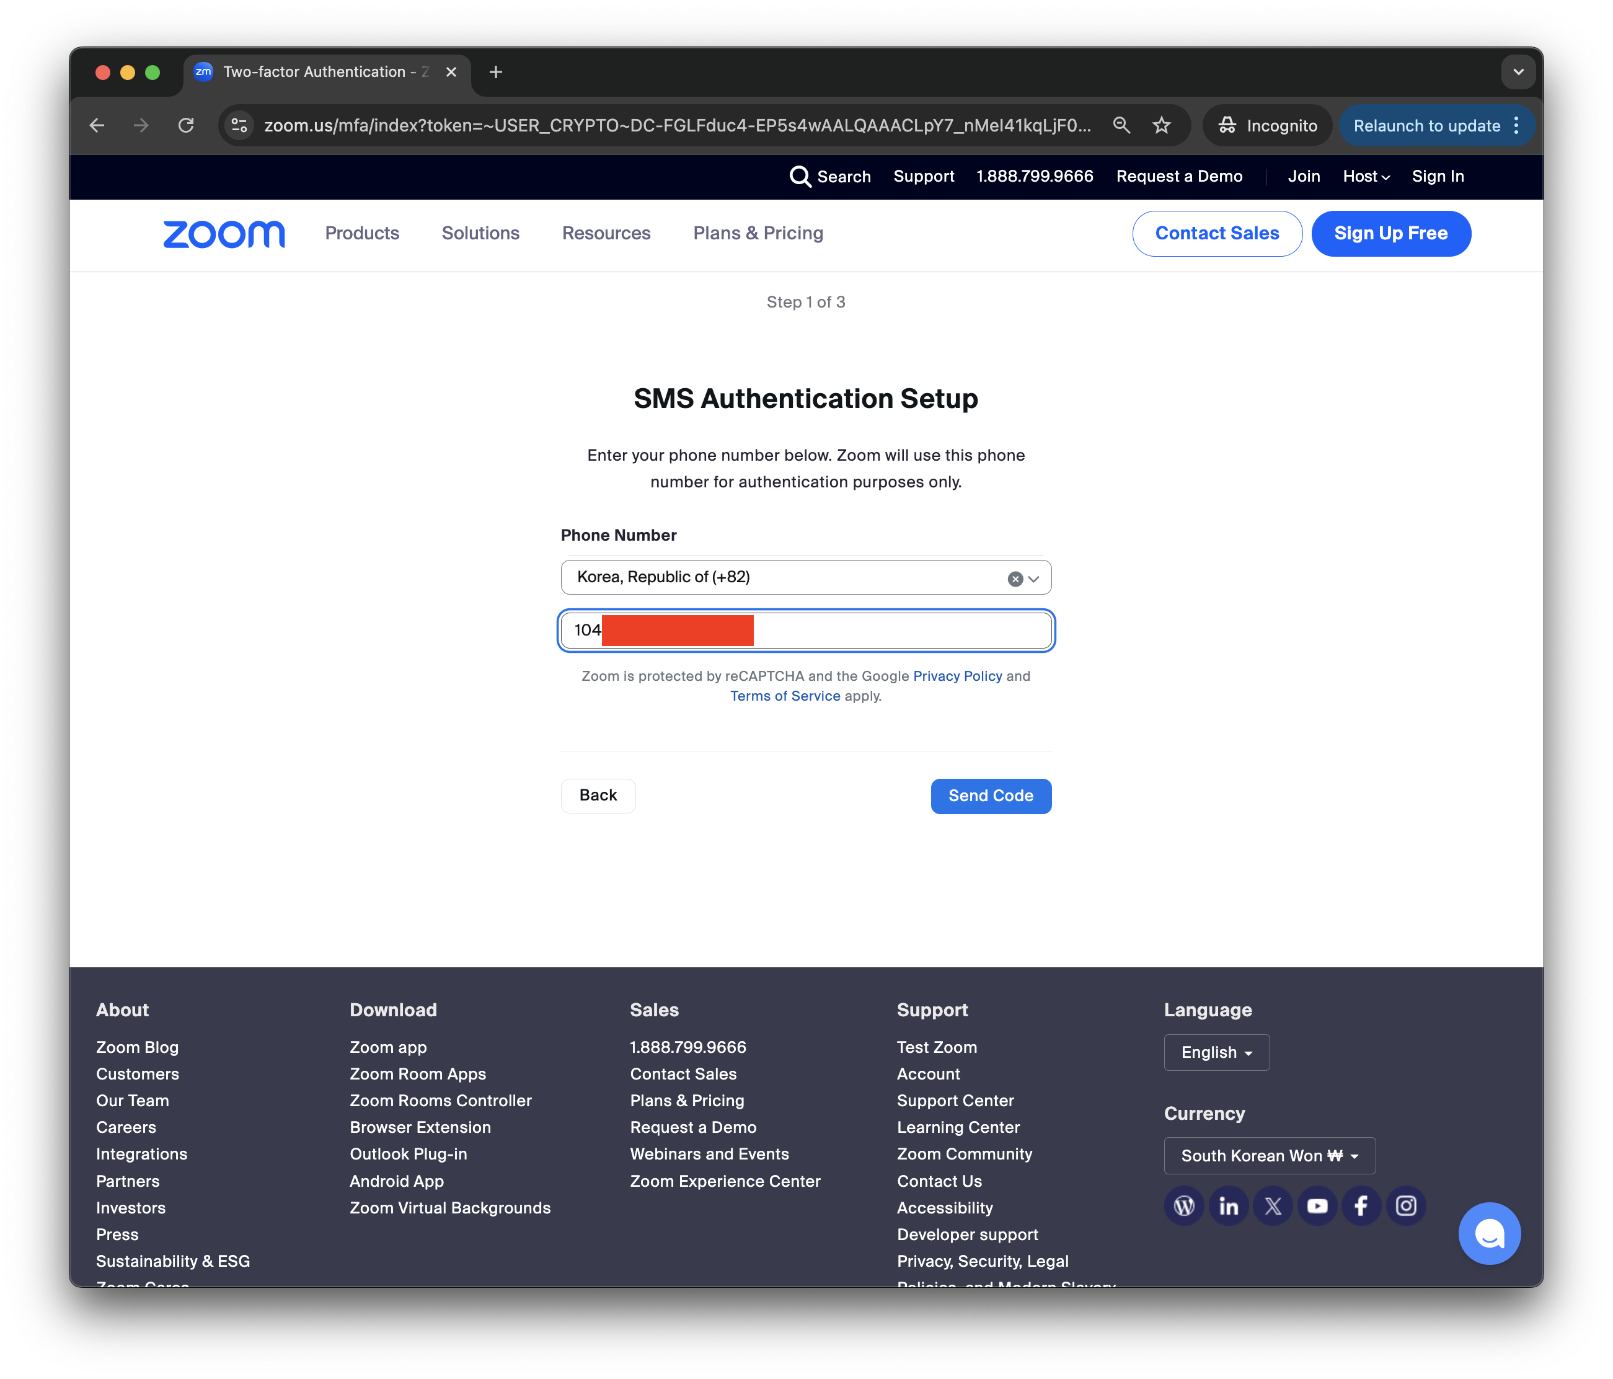Open the South Korean Won currency dropdown
This screenshot has height=1379, width=1613.
(x=1269, y=1156)
